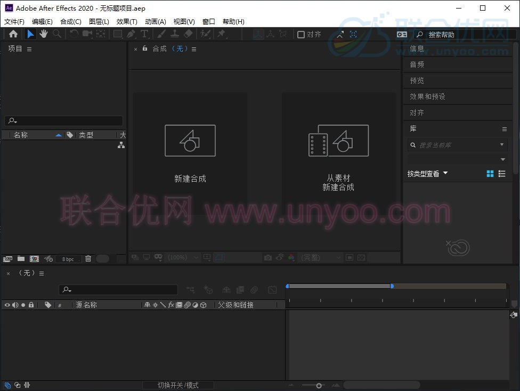520x391 pixels.
Task: Open the 编辑(E) menu
Action: (x=42, y=21)
